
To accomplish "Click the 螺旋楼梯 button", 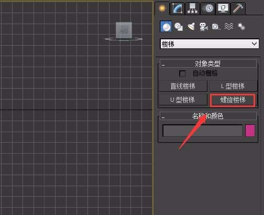I will point(233,100).
